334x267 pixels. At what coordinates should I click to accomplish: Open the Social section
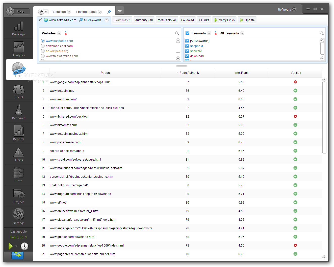[19, 91]
